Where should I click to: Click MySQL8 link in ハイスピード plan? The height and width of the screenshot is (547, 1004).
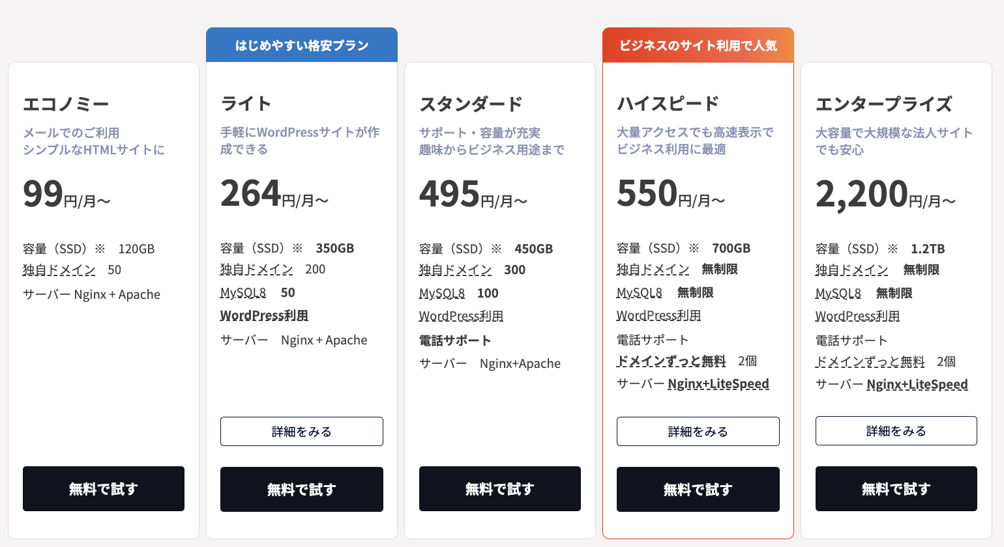(640, 292)
